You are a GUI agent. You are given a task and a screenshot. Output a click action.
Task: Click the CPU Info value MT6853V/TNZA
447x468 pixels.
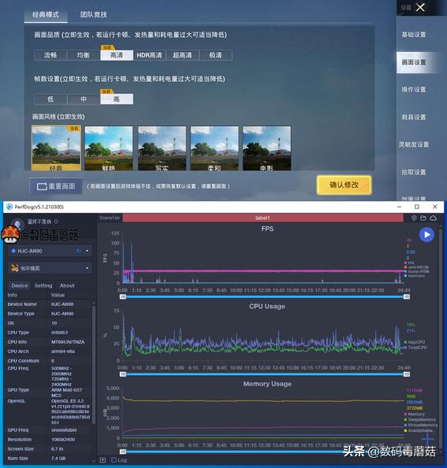68,342
